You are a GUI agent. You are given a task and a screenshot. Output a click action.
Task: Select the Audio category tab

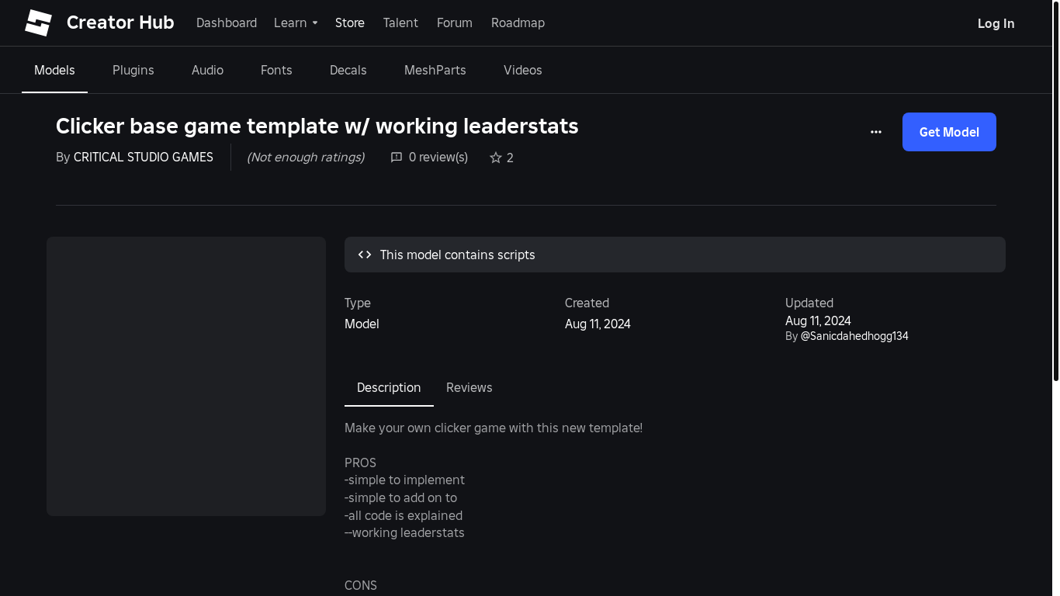[207, 70]
